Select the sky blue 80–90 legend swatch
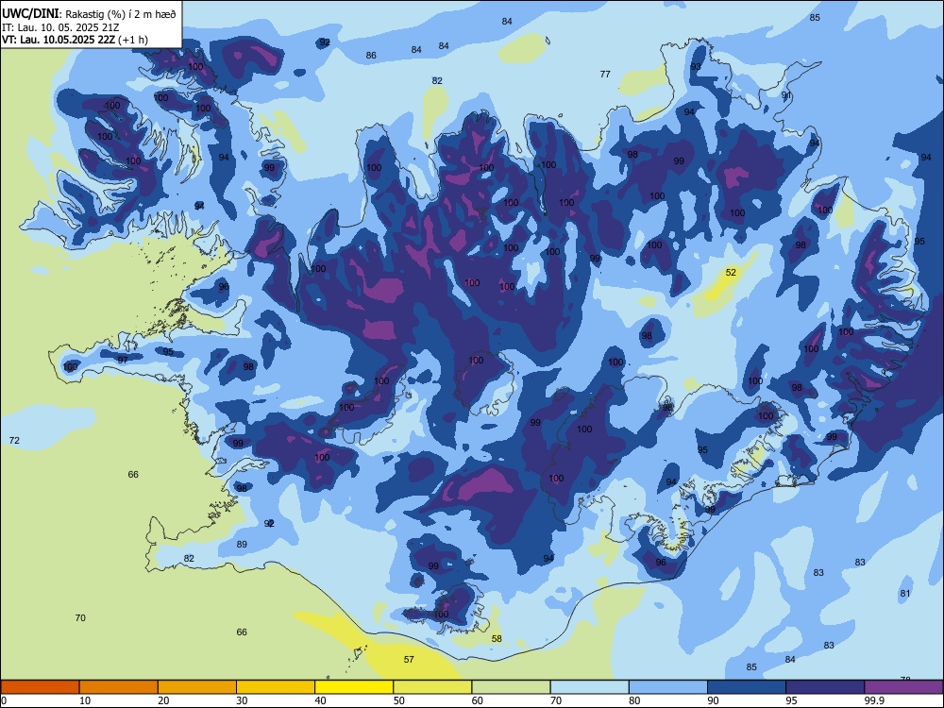Image resolution: width=944 pixels, height=708 pixels. 668,687
